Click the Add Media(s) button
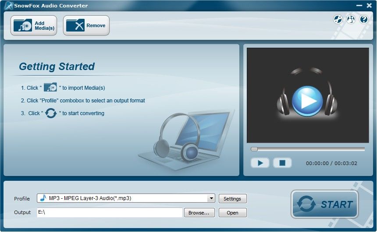This screenshot has width=377, height=232. (34, 25)
